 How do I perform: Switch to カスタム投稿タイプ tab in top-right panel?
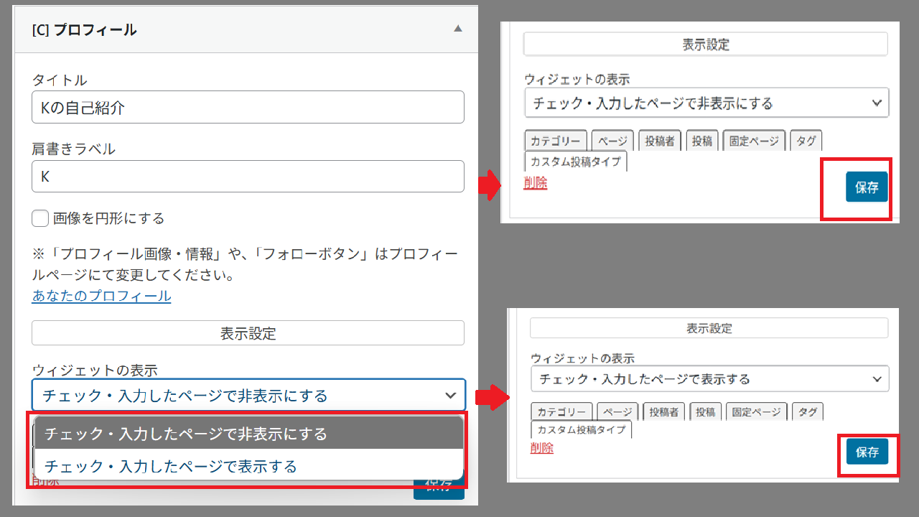click(x=576, y=161)
